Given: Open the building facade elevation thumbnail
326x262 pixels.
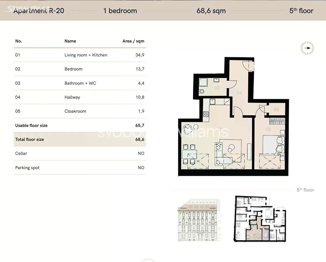Looking at the screenshot, I should click(x=199, y=220).
